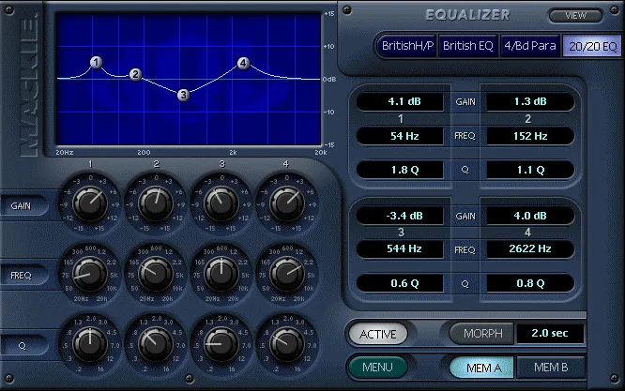Select EQ band node 2 on graph
The height and width of the screenshot is (391, 625).
[135, 74]
